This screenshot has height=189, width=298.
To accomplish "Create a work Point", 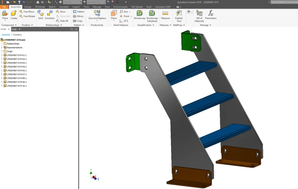I will coord(124,16).
